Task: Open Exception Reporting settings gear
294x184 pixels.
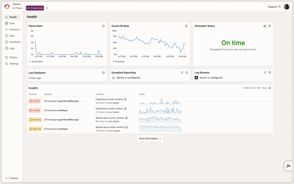Action: 187,72
